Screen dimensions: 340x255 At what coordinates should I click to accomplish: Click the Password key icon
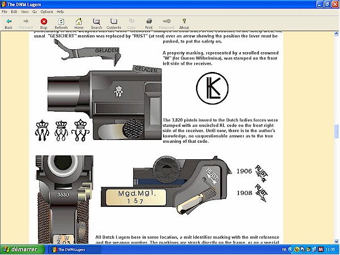[x=167, y=22]
